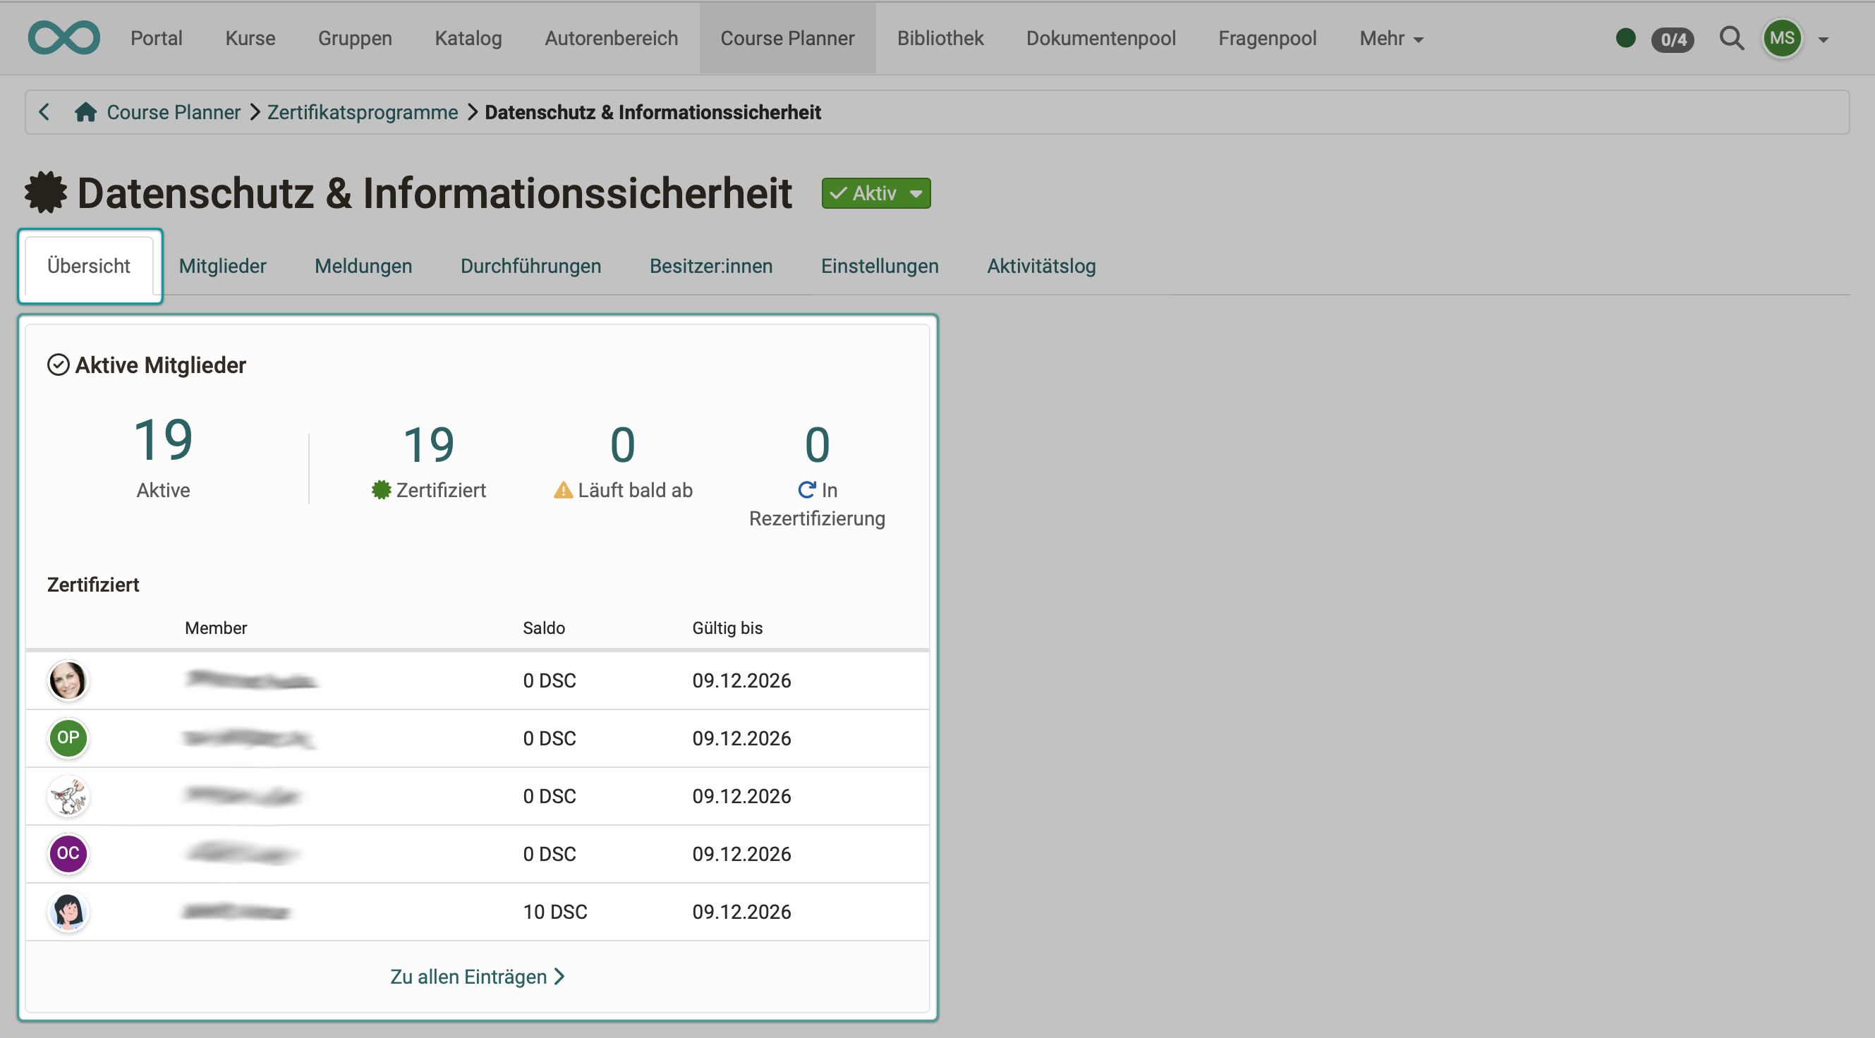
Task: Click the Zertifiziert badge icon next to 19
Action: (x=381, y=489)
